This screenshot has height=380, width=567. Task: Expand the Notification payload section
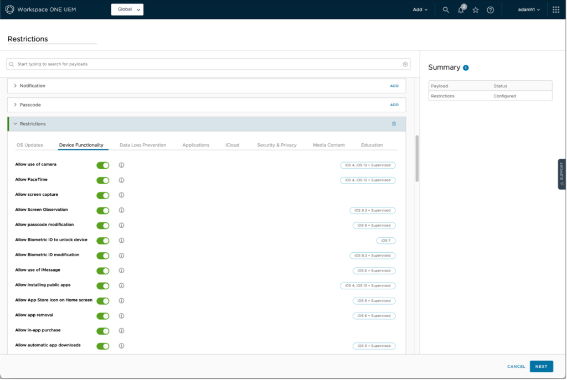pos(16,86)
